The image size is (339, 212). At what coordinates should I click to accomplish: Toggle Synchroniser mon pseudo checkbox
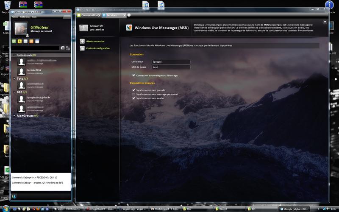(133, 90)
